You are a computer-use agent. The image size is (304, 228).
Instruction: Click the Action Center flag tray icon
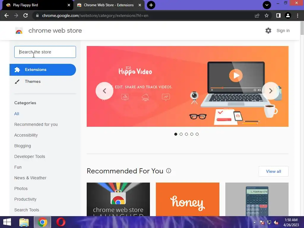pyautogui.click(x=262, y=222)
